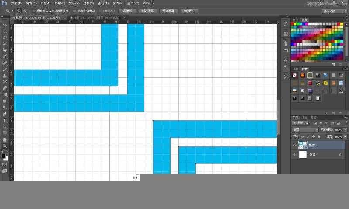Click the 填充屏幕 button
Image resolution: width=349 pixels, height=209 pixels.
click(168, 10)
